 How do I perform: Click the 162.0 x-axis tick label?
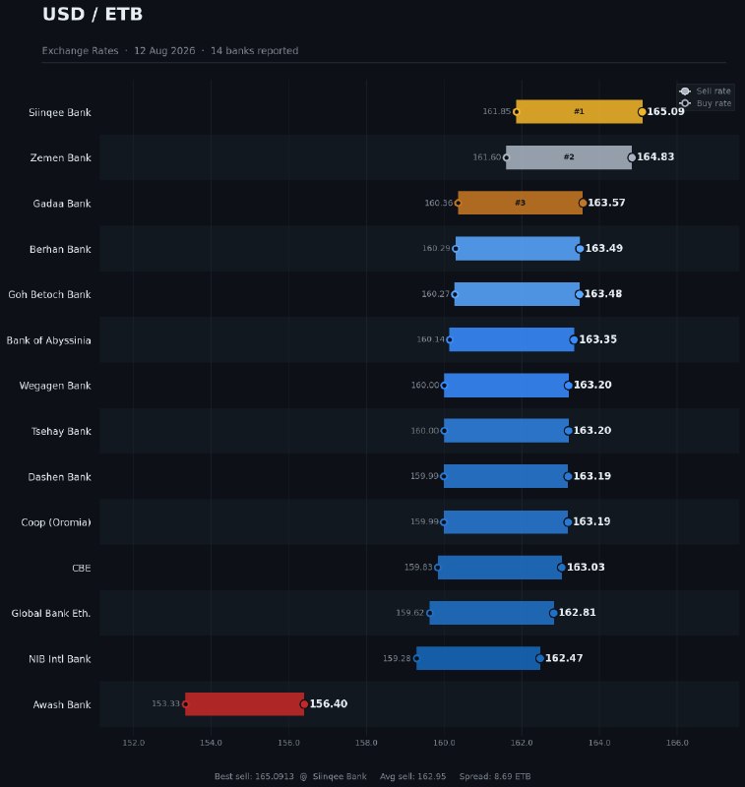[521, 743]
